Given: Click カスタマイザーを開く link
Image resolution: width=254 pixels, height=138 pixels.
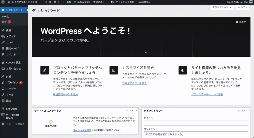Looking at the screenshot, I should (134, 83).
